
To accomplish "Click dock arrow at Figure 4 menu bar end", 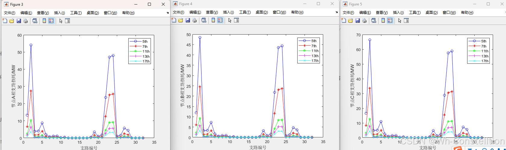I will click(x=337, y=12).
